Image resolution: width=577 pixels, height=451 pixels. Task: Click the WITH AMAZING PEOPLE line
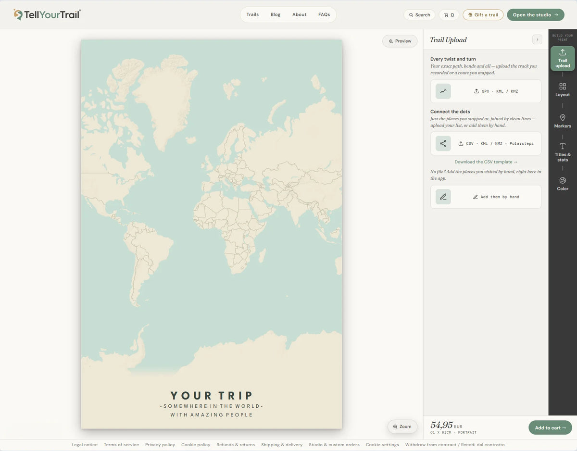click(212, 415)
